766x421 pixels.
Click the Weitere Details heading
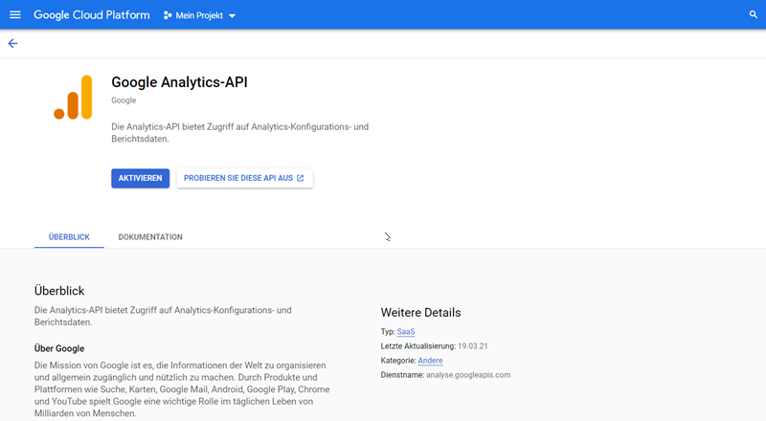click(x=420, y=313)
